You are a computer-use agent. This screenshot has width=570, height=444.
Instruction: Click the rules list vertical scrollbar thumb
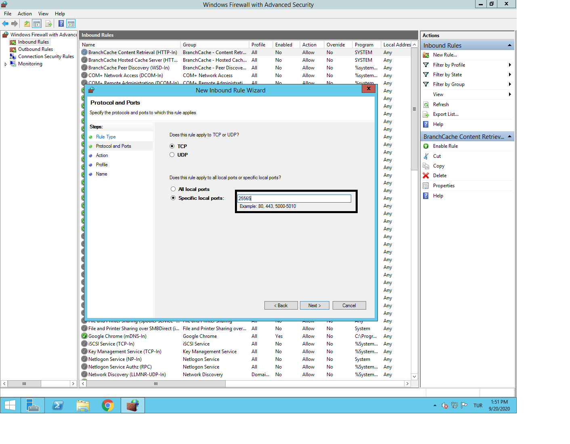point(414,109)
